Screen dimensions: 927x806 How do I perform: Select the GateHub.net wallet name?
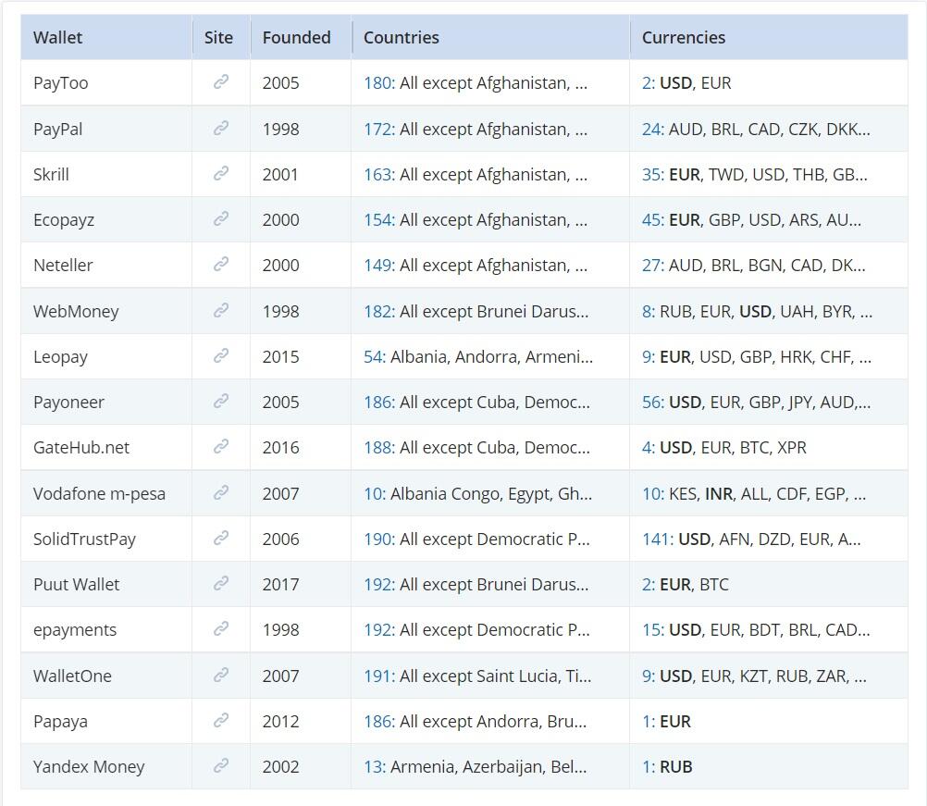[x=81, y=447]
